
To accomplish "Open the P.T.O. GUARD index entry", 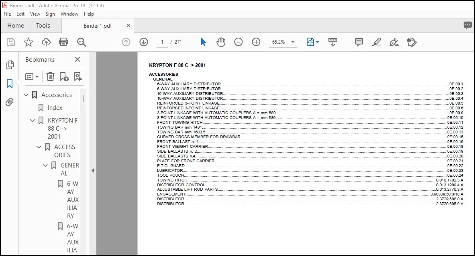I will click(310, 165).
